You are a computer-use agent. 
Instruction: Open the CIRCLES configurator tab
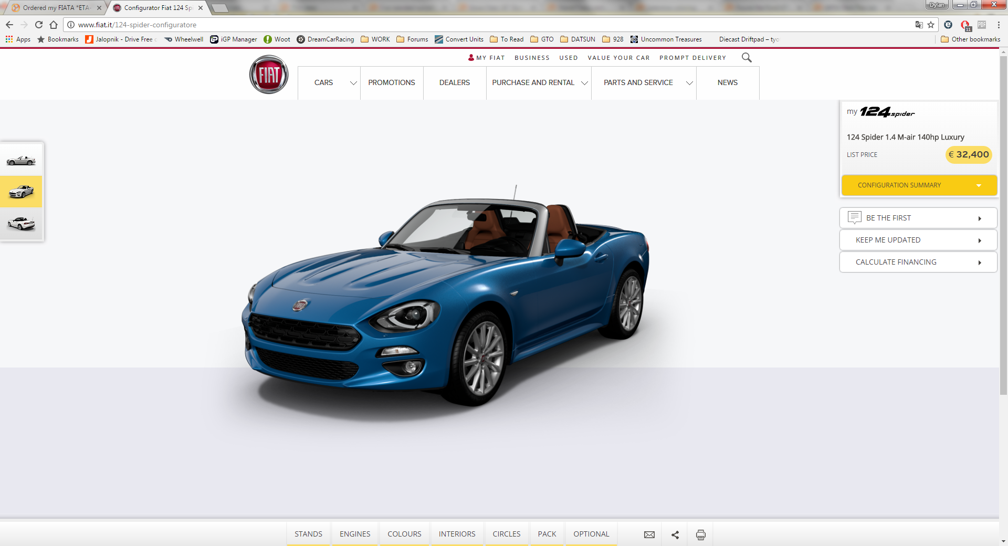tap(507, 534)
